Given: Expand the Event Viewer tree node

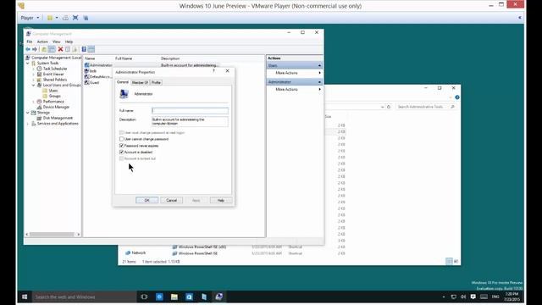Looking at the screenshot, I should (x=34, y=75).
